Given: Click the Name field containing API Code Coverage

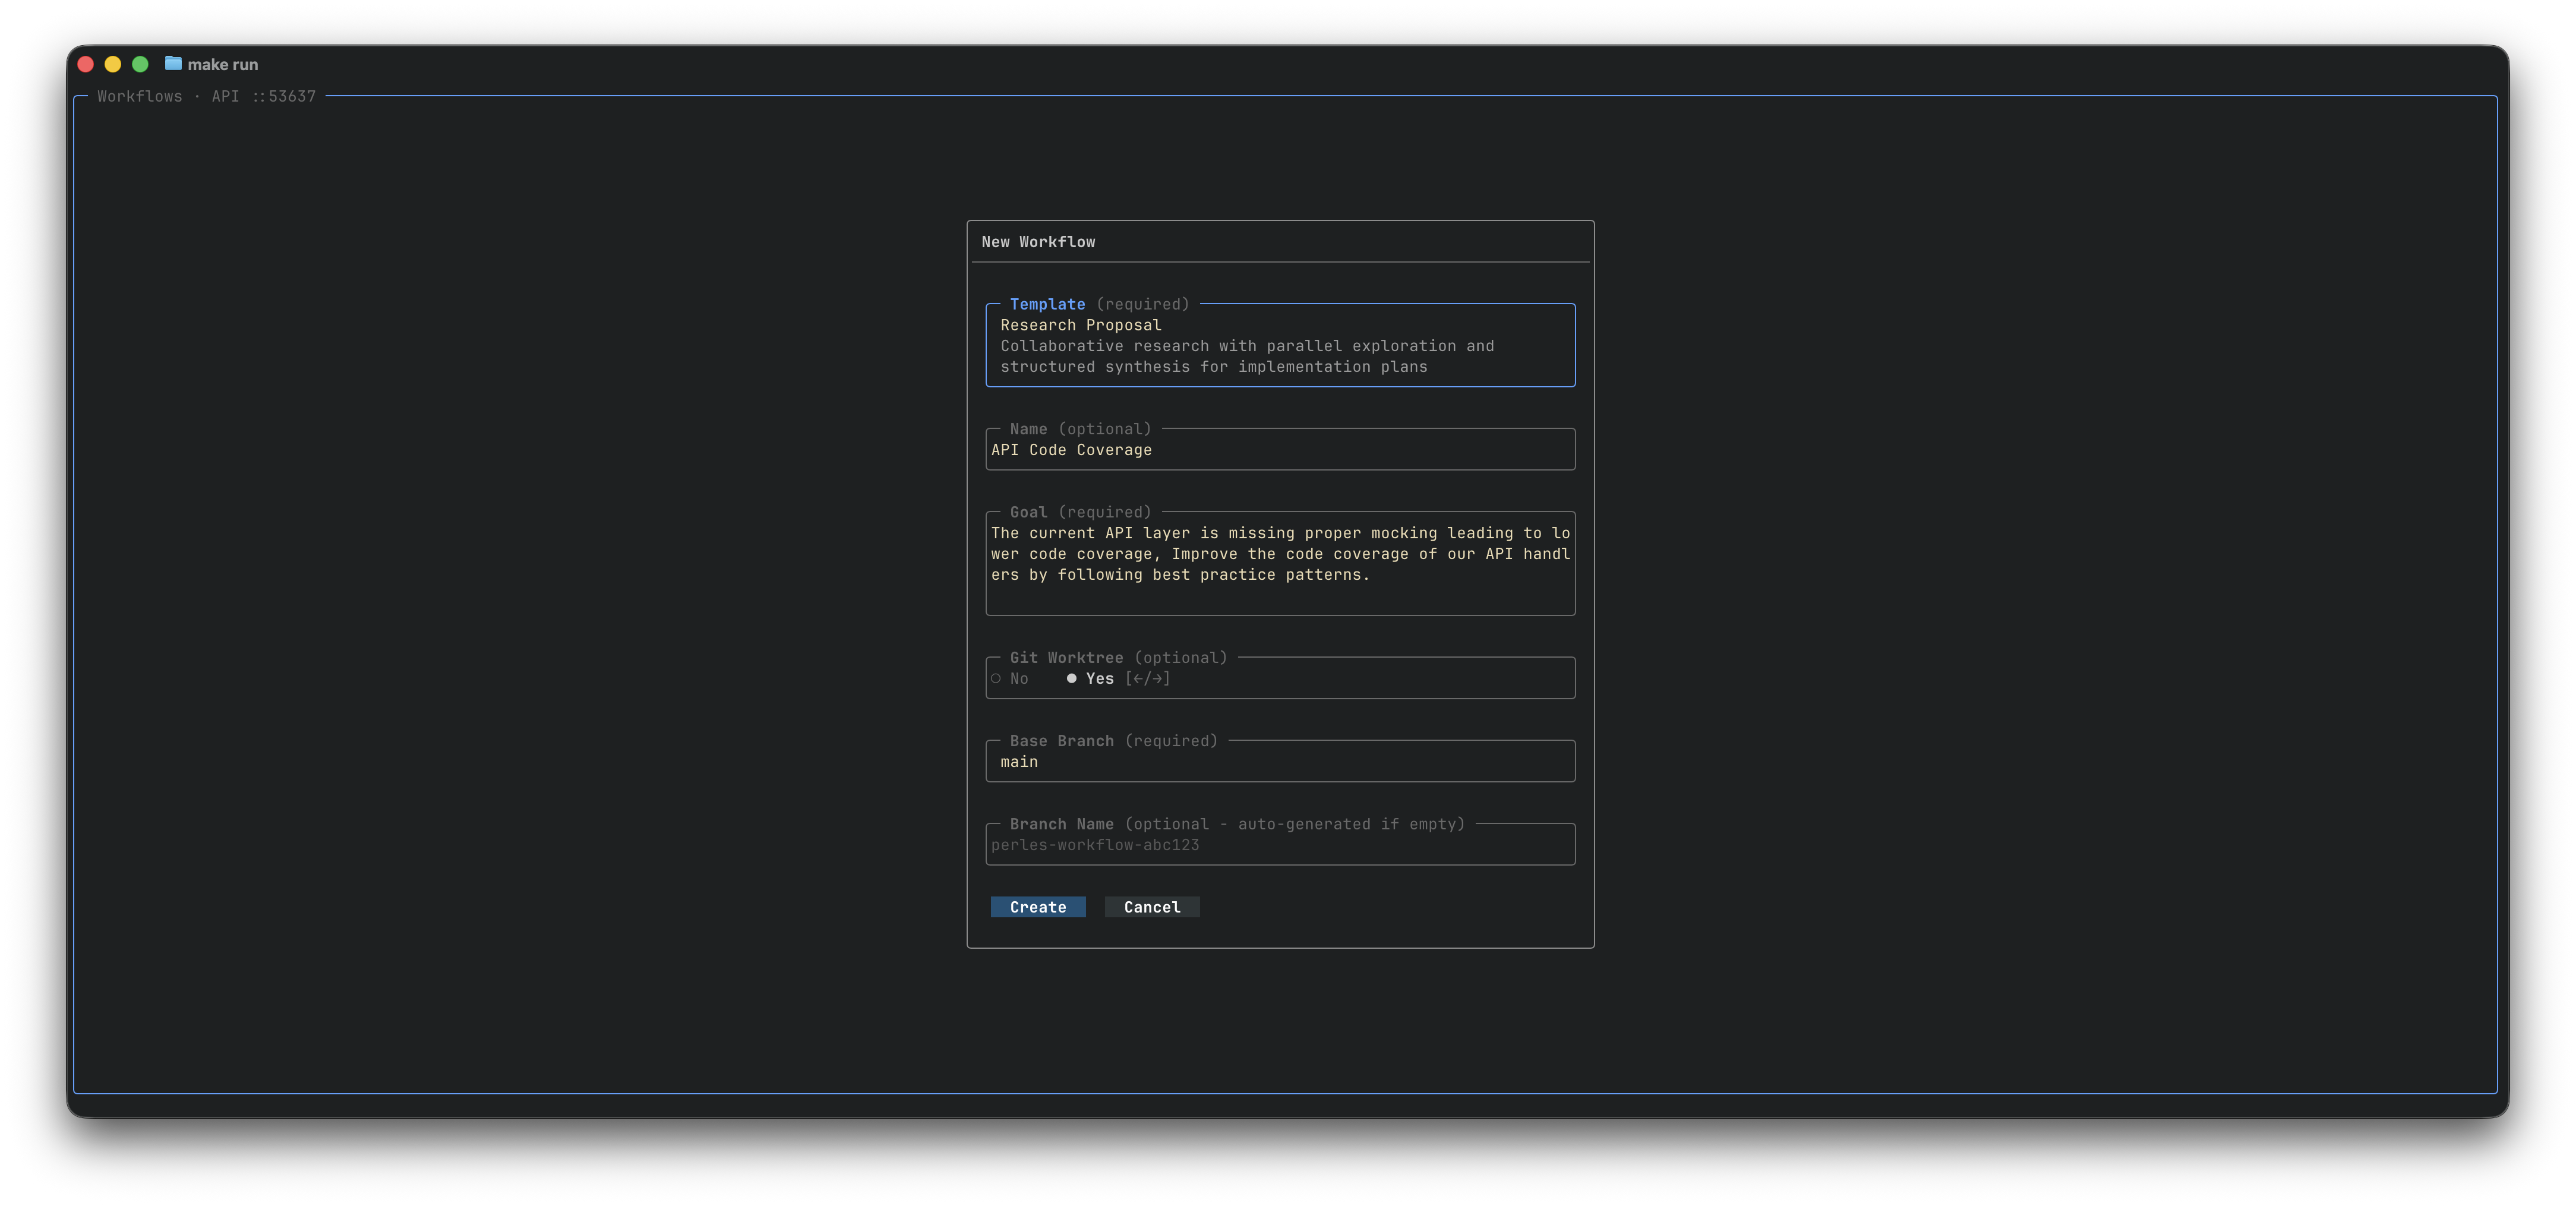Looking at the screenshot, I should [1280, 449].
